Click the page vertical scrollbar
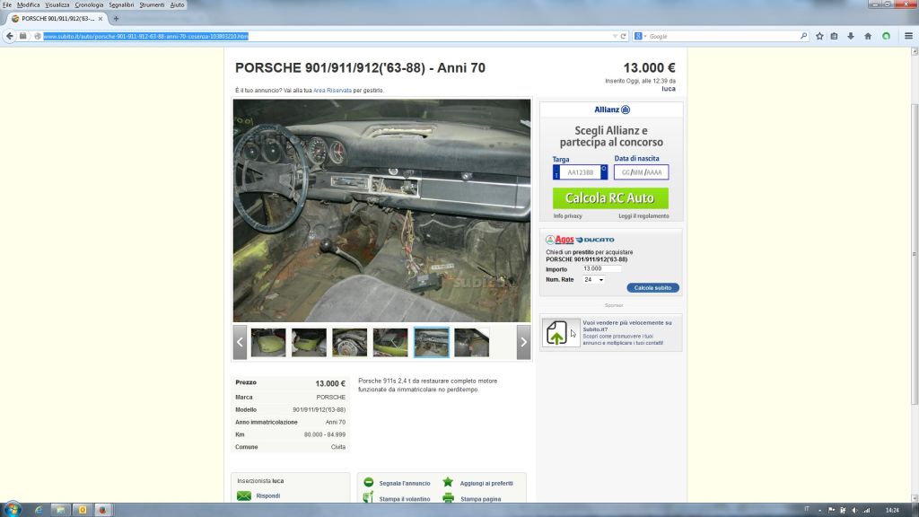Screen dimensions: 919x517 [915, 254]
